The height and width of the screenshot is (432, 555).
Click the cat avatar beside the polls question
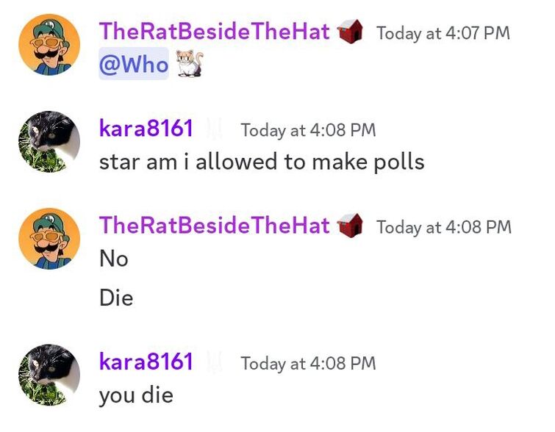click(x=49, y=142)
